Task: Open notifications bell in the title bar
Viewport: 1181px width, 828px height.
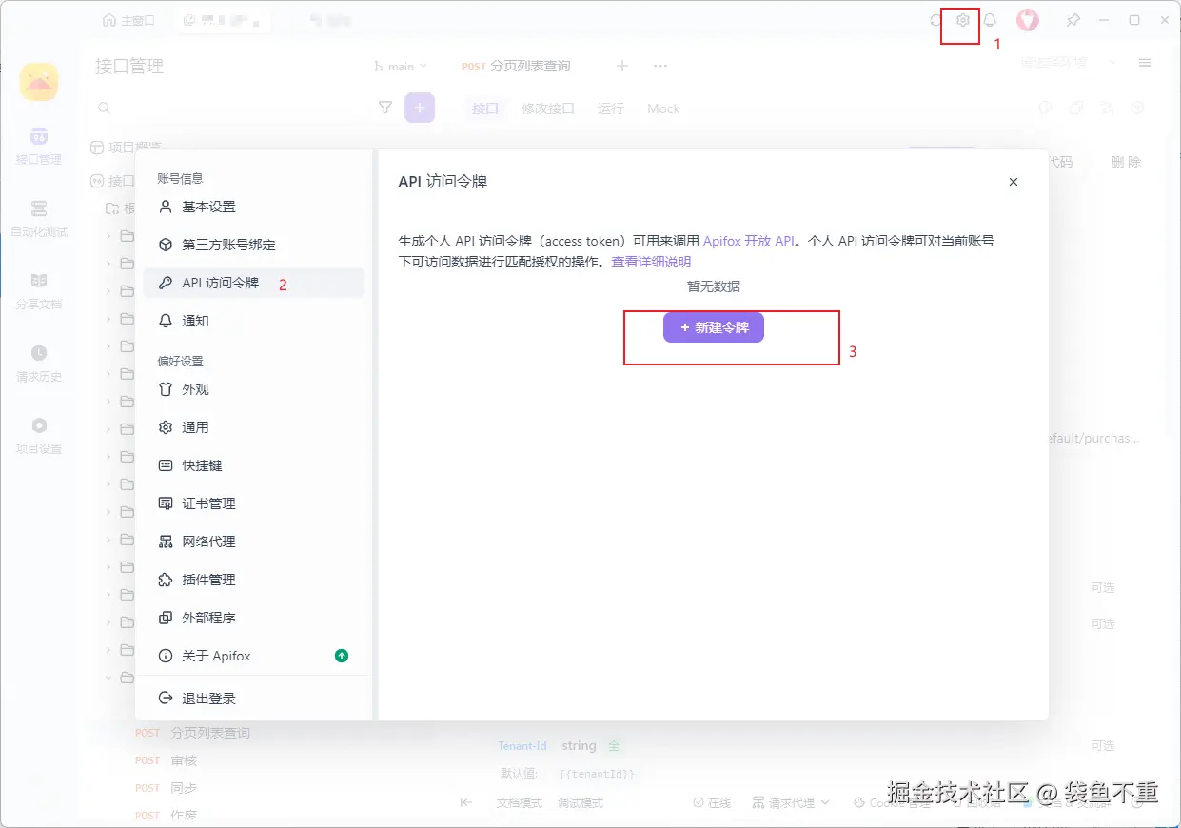Action: (x=990, y=20)
